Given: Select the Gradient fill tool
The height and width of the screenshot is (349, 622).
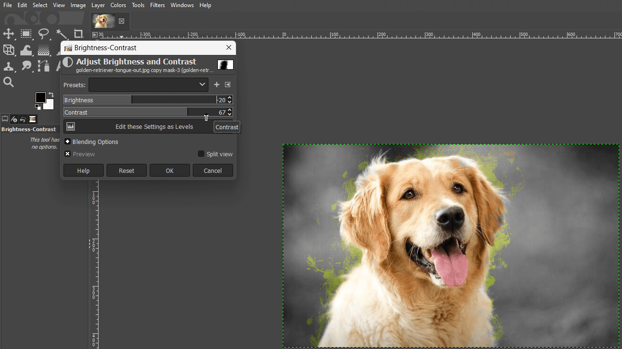Looking at the screenshot, I should (x=44, y=50).
